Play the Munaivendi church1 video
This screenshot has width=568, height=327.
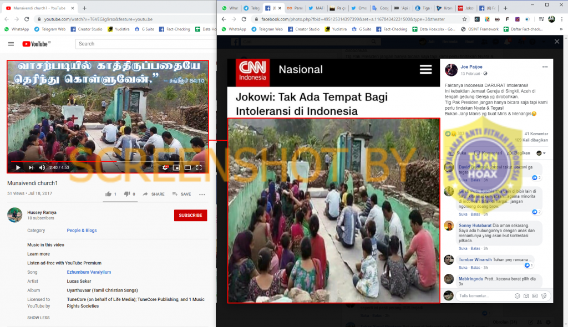[18, 167]
